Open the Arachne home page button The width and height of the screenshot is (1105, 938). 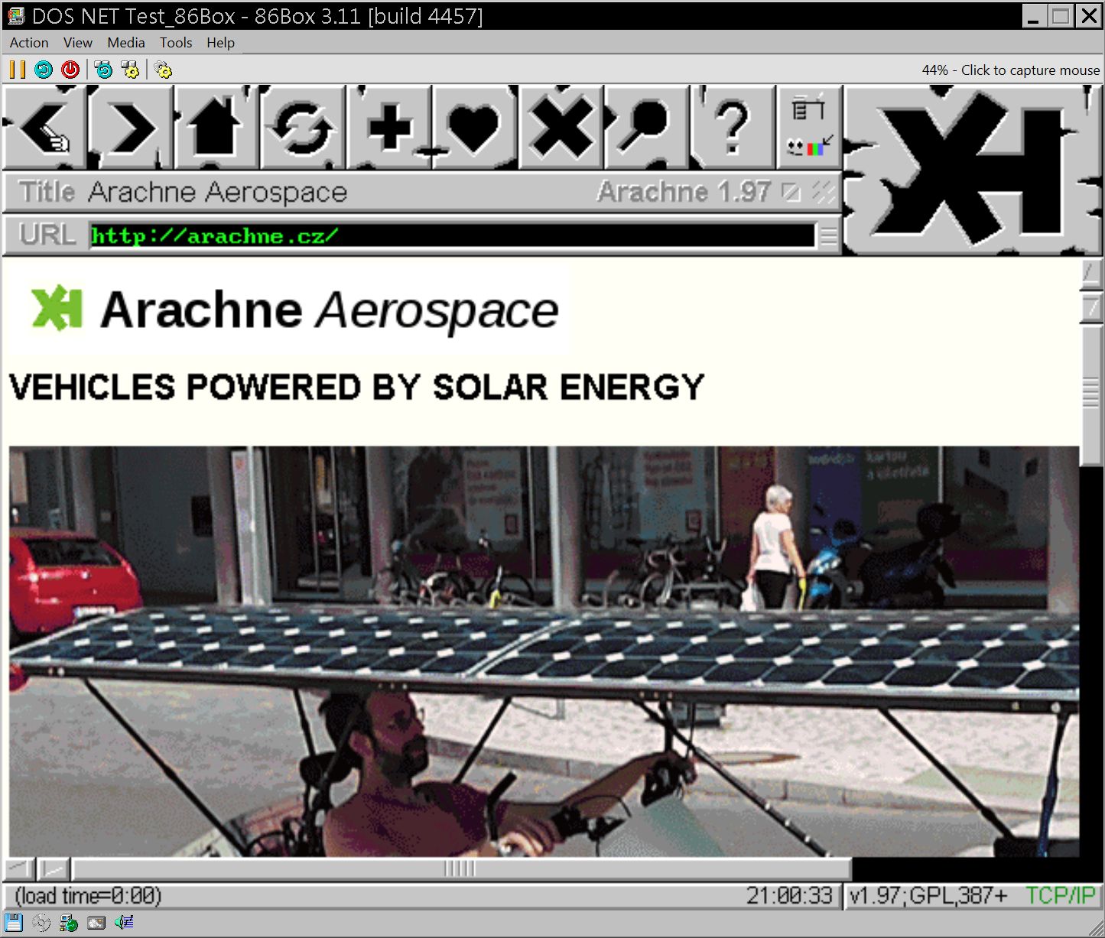click(x=217, y=126)
